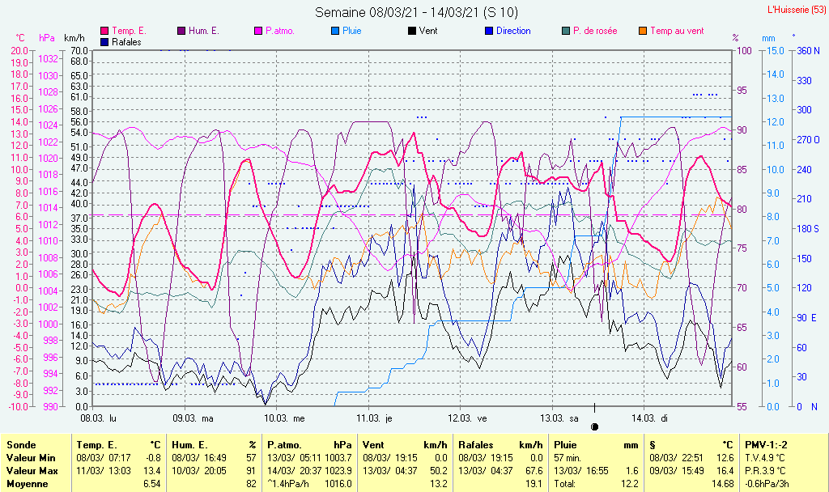Select the Pluie legend label
The image size is (829, 492).
[351, 32]
